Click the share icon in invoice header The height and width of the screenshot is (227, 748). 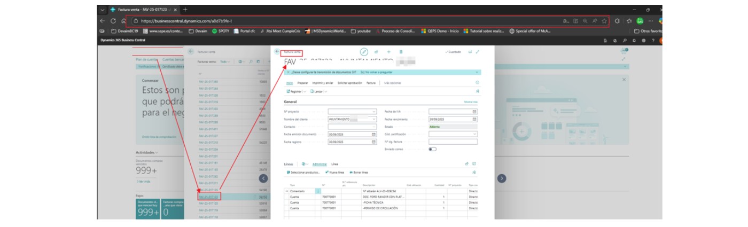click(x=376, y=52)
